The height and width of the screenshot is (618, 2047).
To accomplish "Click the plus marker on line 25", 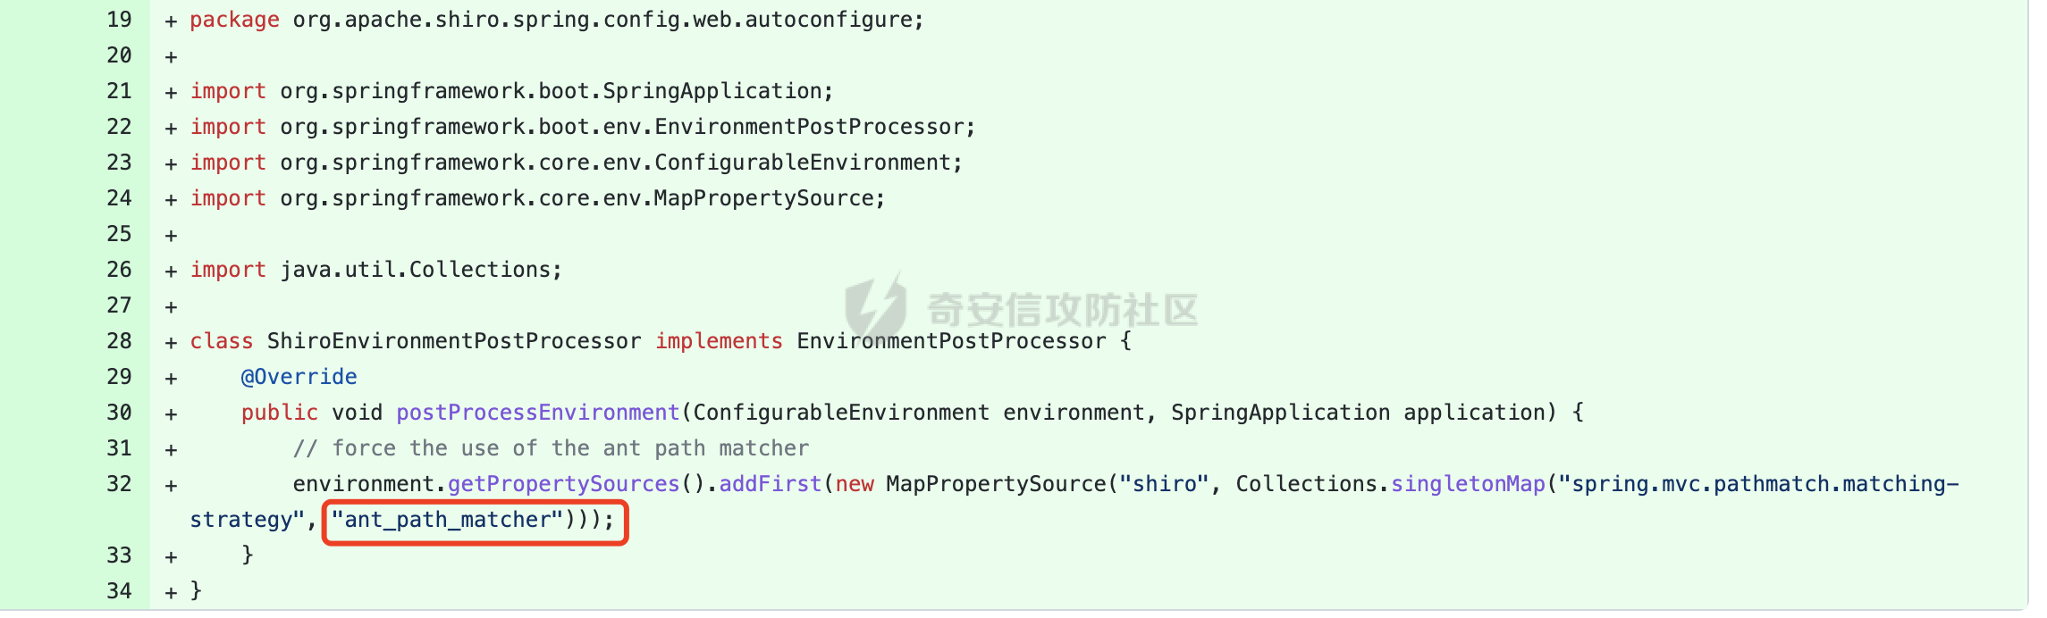I will click(x=171, y=235).
